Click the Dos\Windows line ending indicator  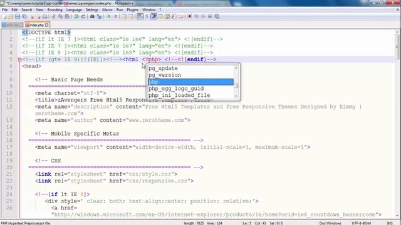click(330, 223)
